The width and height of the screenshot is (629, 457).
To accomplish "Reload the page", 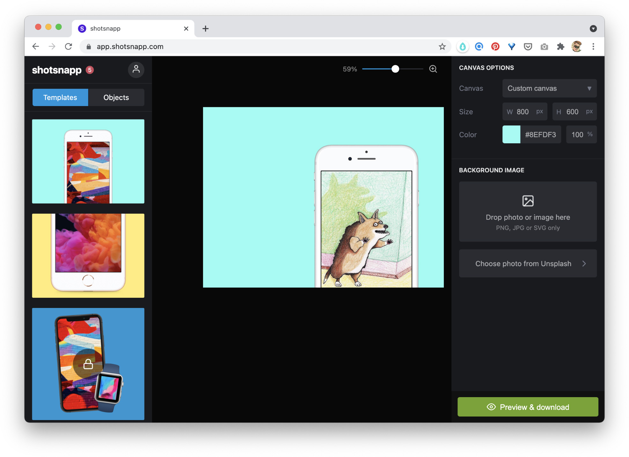I will click(68, 46).
